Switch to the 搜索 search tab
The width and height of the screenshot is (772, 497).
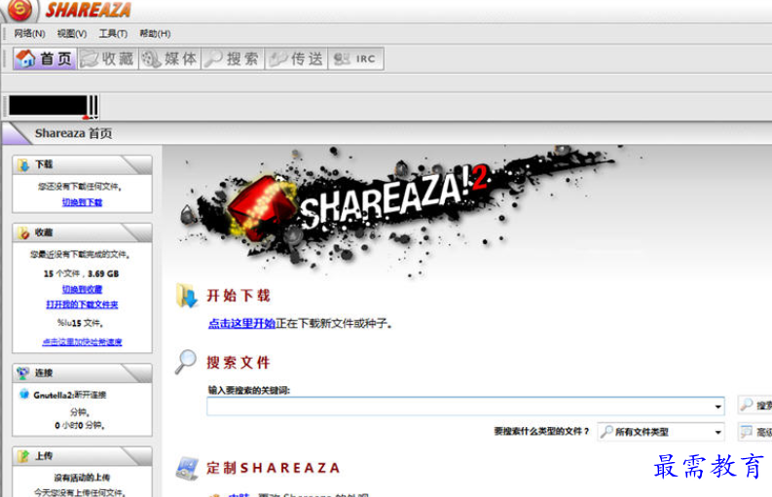coord(233,58)
